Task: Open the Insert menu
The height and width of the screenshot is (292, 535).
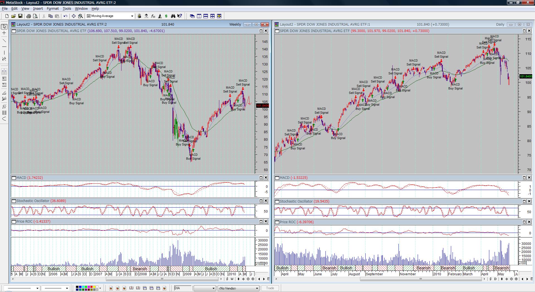Action: tap(38, 9)
